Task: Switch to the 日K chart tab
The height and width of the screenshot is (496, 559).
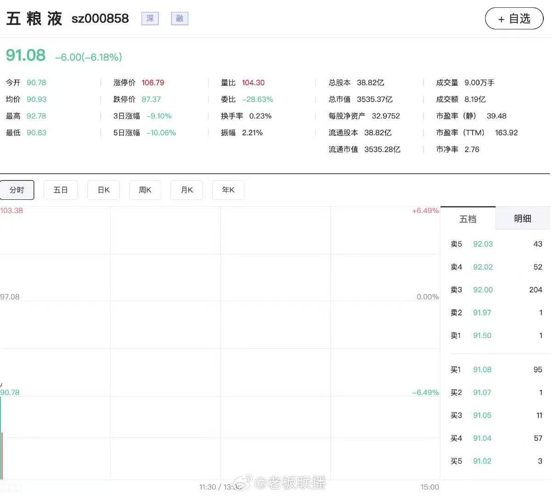Action: click(x=104, y=190)
